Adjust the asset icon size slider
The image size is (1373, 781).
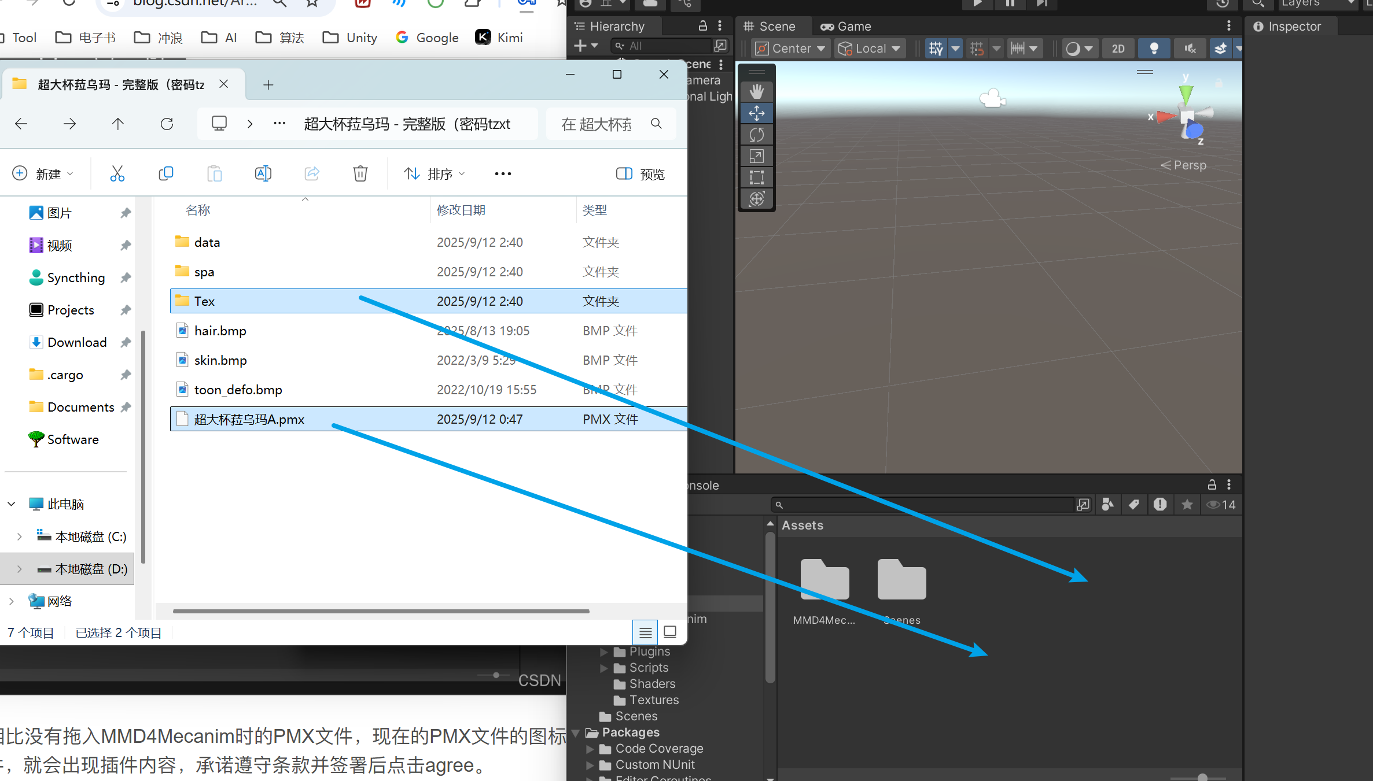pos(1202,778)
